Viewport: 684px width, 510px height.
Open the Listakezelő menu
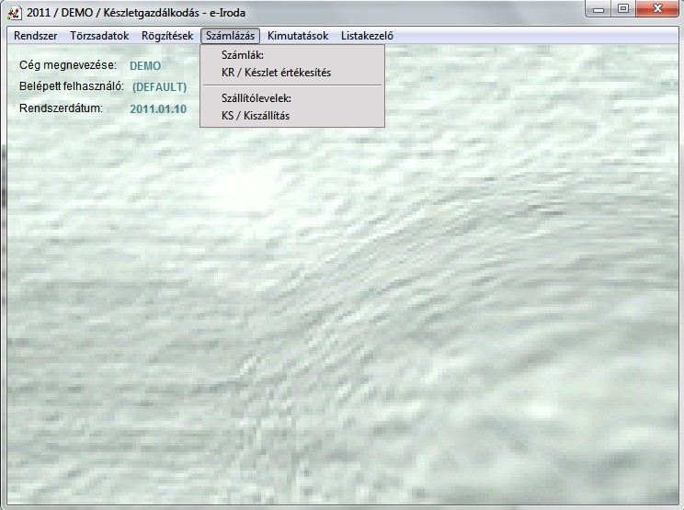367,36
